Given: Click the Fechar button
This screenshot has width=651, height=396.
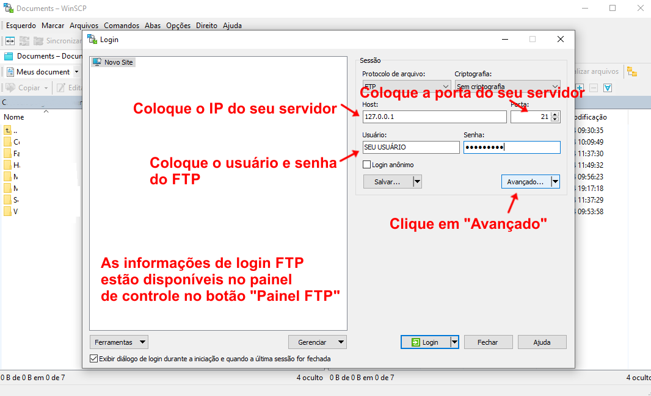Looking at the screenshot, I should pyautogui.click(x=489, y=342).
